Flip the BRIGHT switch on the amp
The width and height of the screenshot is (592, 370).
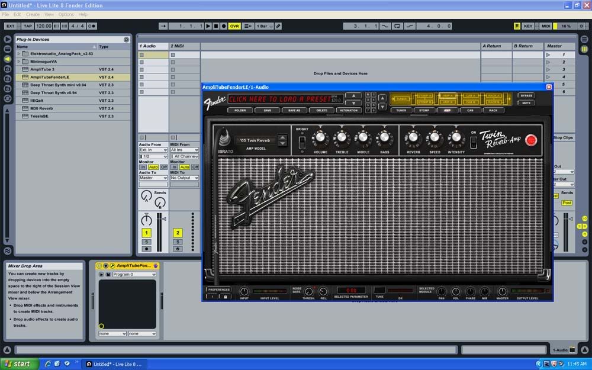click(x=302, y=143)
